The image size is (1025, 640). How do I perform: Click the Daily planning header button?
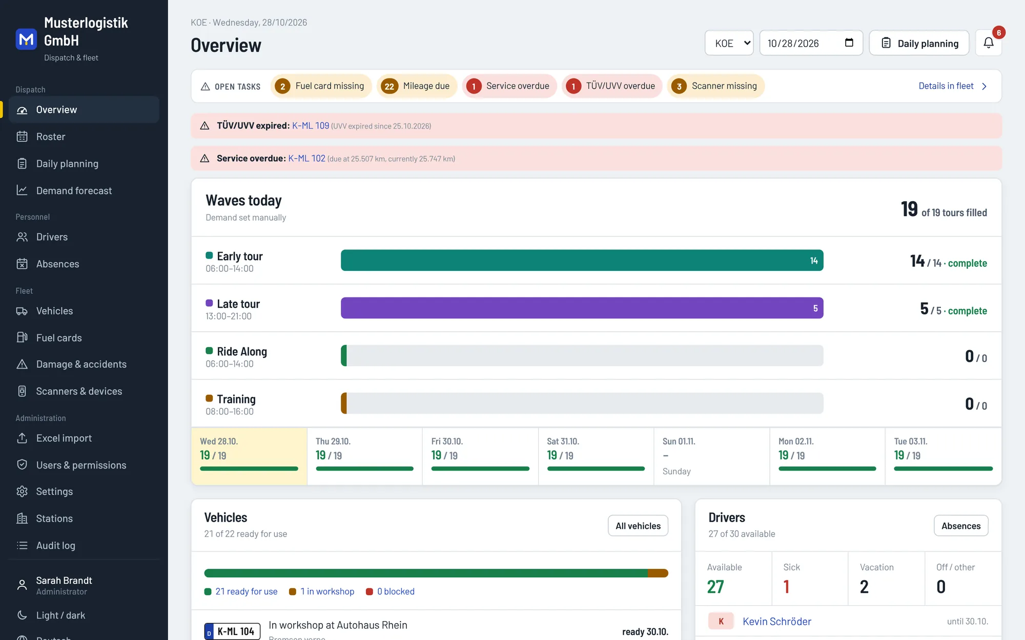click(x=919, y=43)
